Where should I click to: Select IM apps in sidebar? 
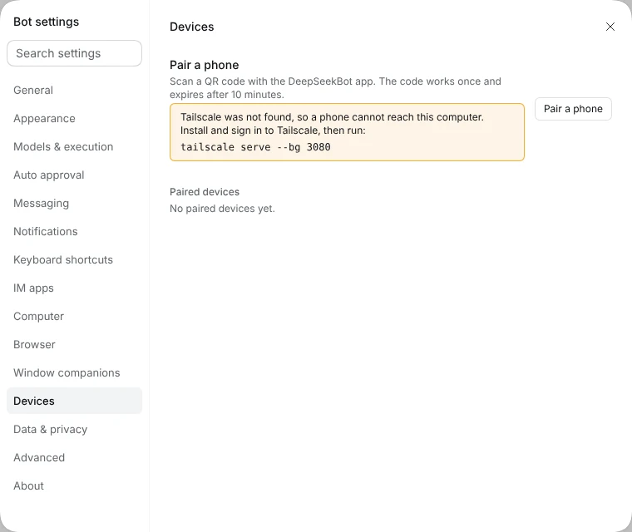point(74,288)
